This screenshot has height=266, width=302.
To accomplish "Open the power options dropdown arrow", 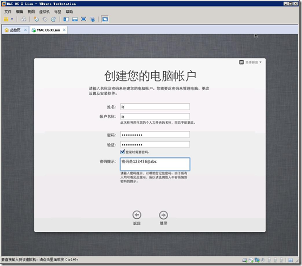I will [12, 19].
